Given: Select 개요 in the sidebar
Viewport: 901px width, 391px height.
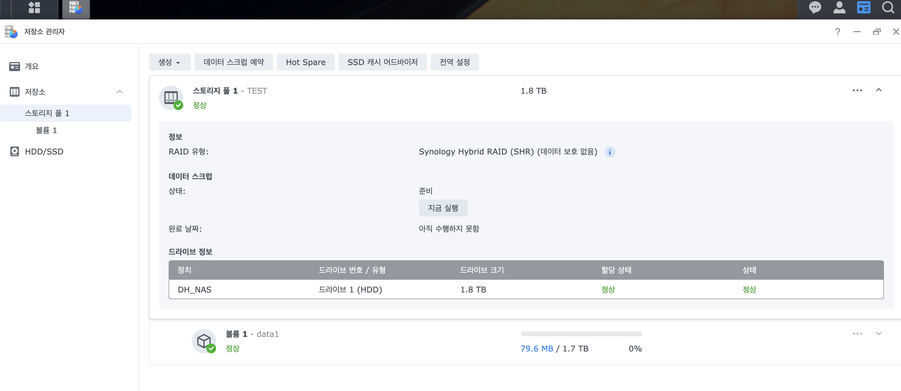Looking at the screenshot, I should click(31, 66).
